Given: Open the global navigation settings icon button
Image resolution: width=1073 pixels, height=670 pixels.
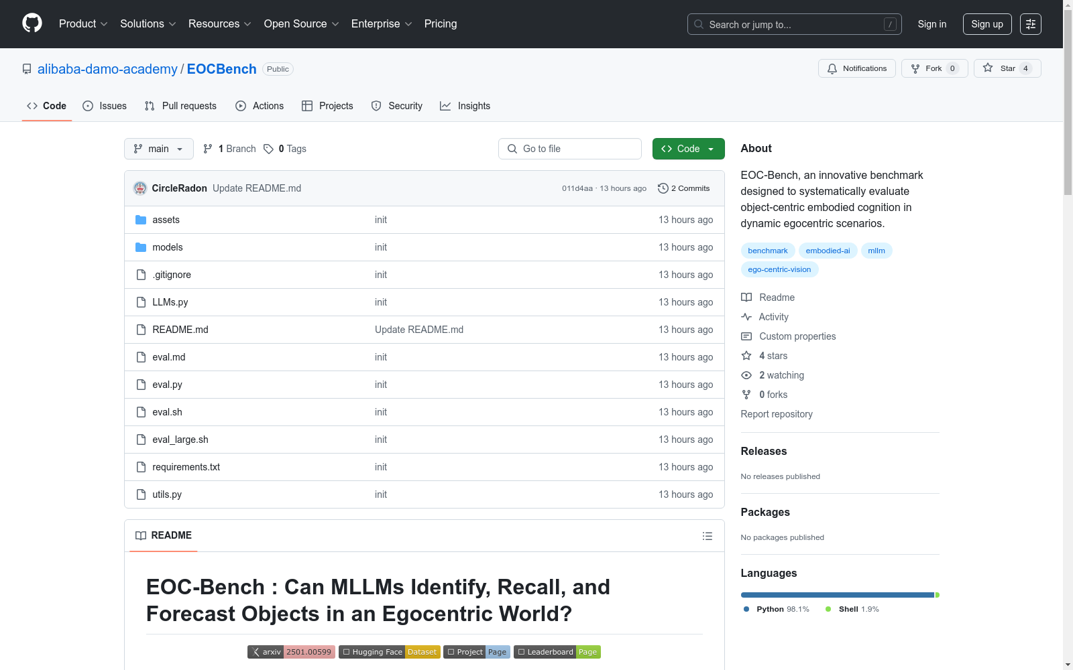Looking at the screenshot, I should tap(1031, 24).
